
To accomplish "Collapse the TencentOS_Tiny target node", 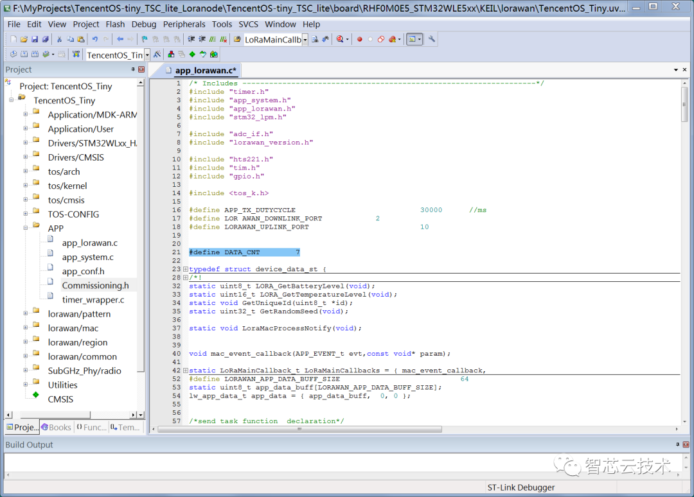I will (11, 100).
